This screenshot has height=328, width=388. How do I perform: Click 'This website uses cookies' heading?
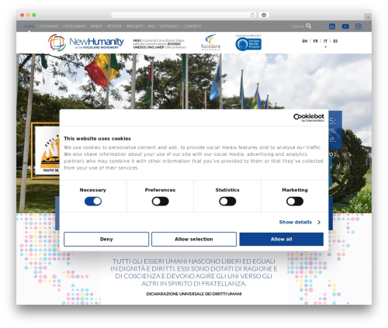[x=97, y=139]
